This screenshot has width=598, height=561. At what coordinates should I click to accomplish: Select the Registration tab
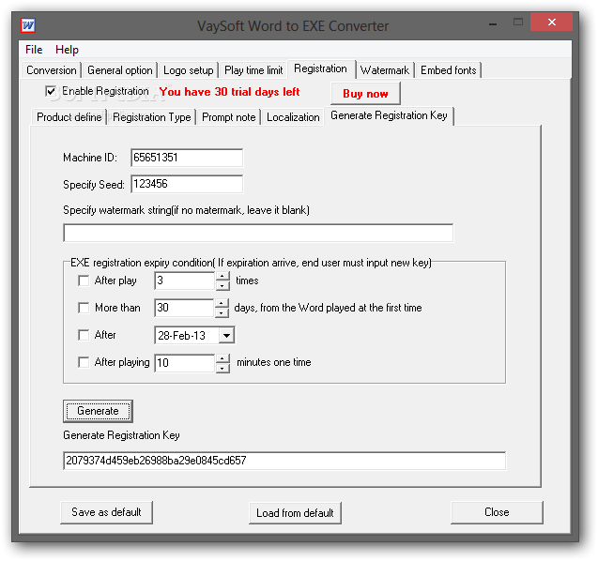[320, 68]
